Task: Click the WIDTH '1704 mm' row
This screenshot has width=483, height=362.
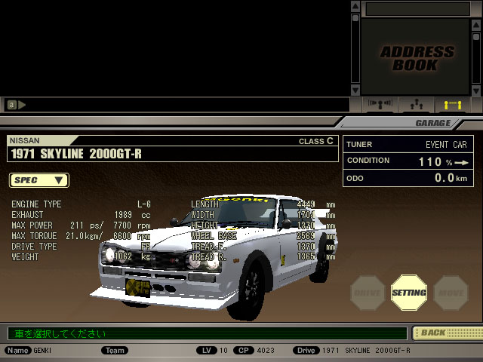Action: click(x=263, y=214)
